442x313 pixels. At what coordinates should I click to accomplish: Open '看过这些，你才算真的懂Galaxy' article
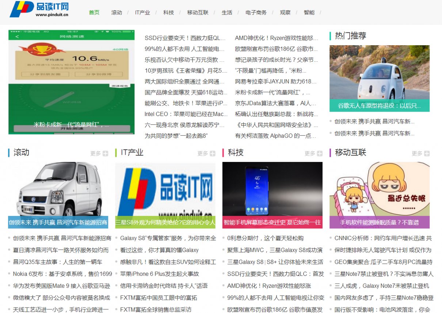(x=159, y=250)
